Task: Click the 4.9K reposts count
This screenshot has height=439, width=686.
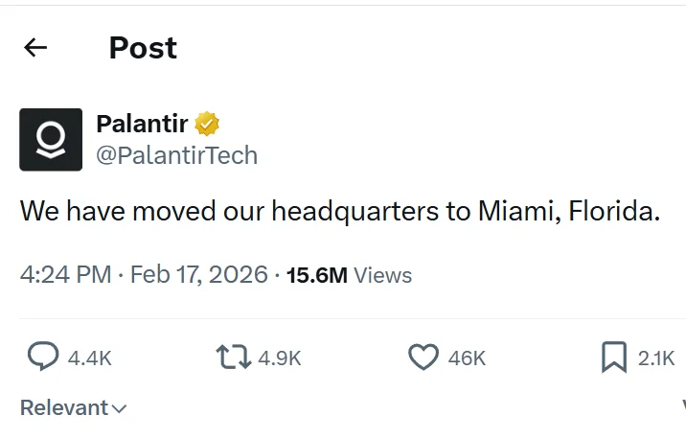Action: pos(280,358)
